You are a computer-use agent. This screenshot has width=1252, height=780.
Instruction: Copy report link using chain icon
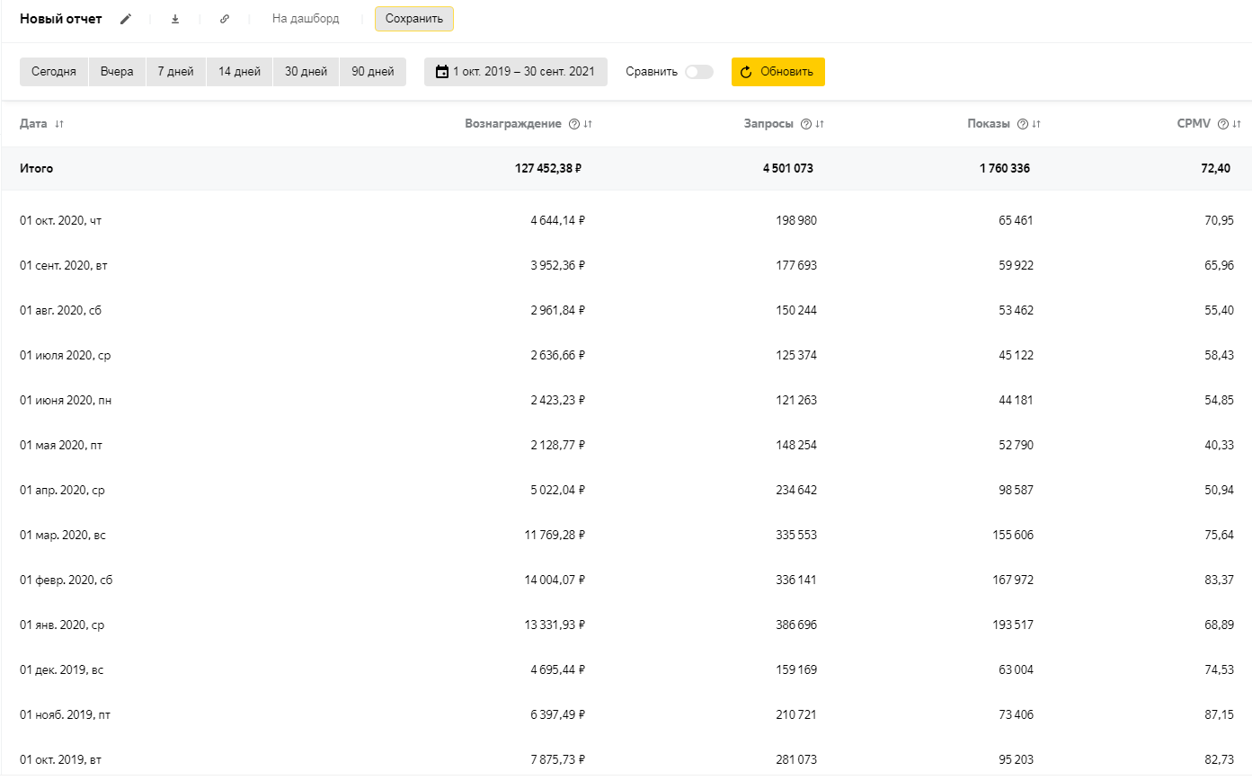pyautogui.click(x=225, y=19)
